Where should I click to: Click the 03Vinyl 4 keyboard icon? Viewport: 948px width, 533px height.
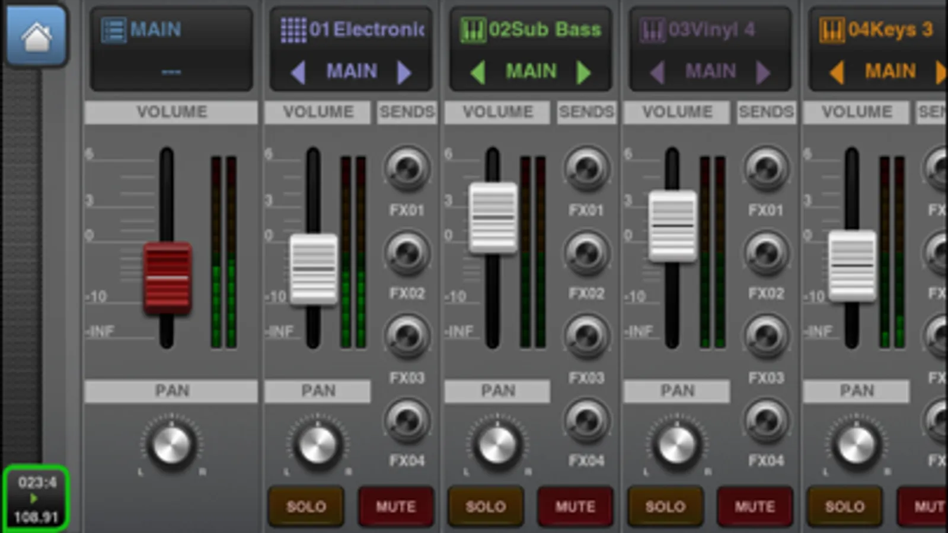coord(653,30)
